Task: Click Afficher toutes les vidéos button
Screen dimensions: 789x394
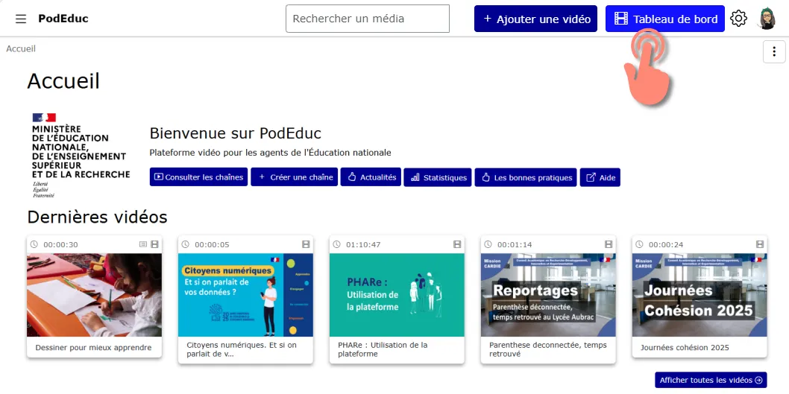Action: 711,381
